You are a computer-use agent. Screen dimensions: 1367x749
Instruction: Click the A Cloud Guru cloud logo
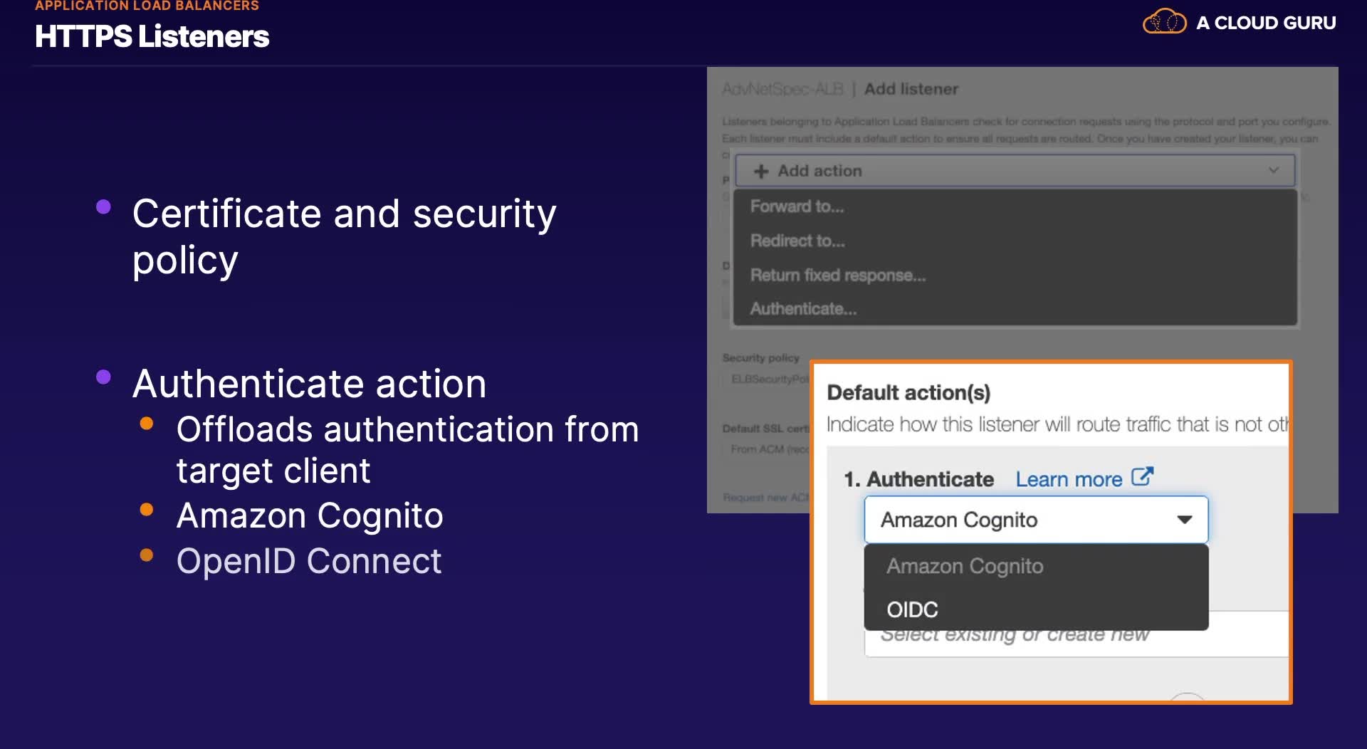coord(1164,21)
